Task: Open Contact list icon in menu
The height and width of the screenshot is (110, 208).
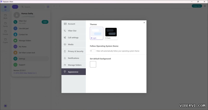Action: [16, 34]
